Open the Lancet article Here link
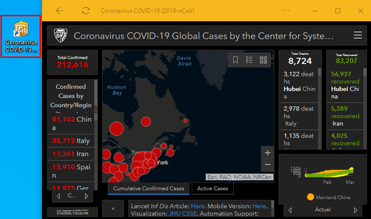The image size is (371, 219). tap(197, 206)
